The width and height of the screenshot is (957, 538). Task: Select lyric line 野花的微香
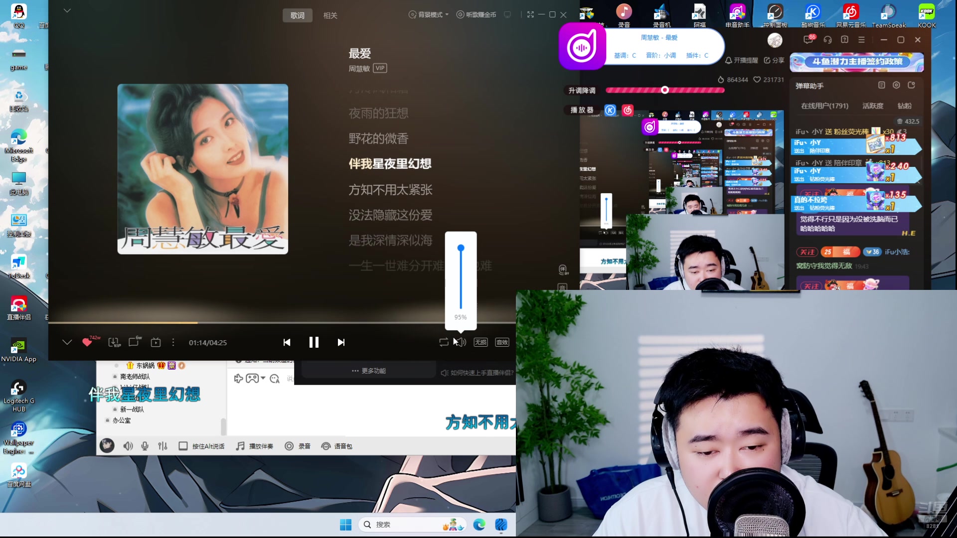pyautogui.click(x=378, y=138)
